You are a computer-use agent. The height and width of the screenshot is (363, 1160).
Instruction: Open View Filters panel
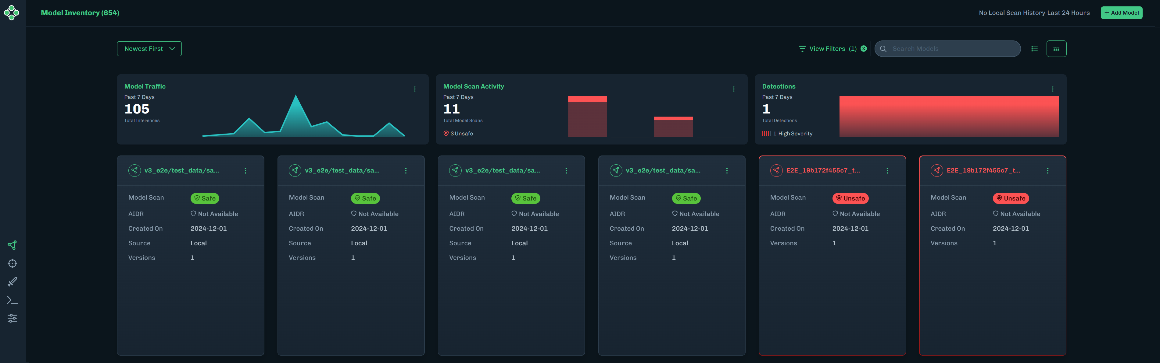[827, 48]
